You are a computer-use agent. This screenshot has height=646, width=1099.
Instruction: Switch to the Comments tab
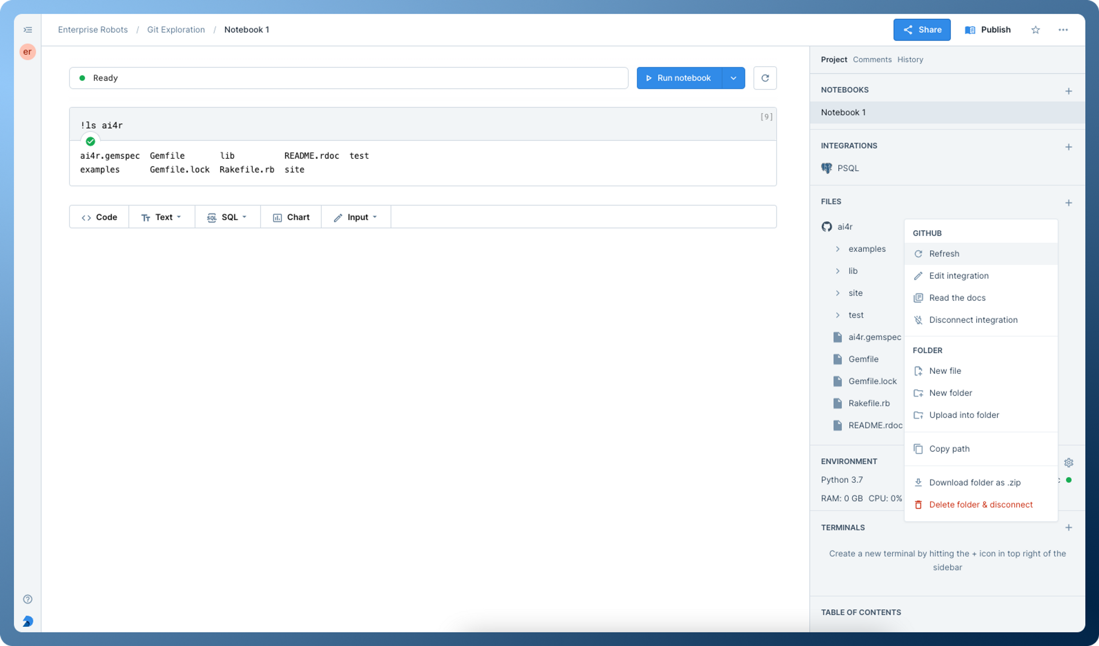coord(872,59)
